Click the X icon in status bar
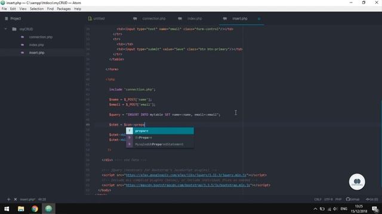The image size is (382, 214). [x=16, y=200]
